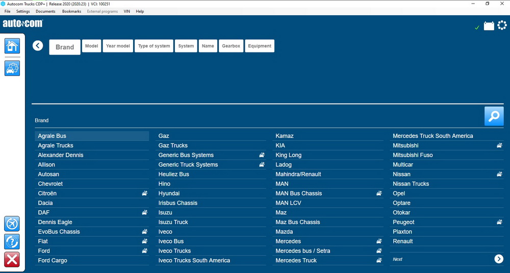Open the Settings menu
Viewport: 510px width, 273px height.
click(x=23, y=11)
